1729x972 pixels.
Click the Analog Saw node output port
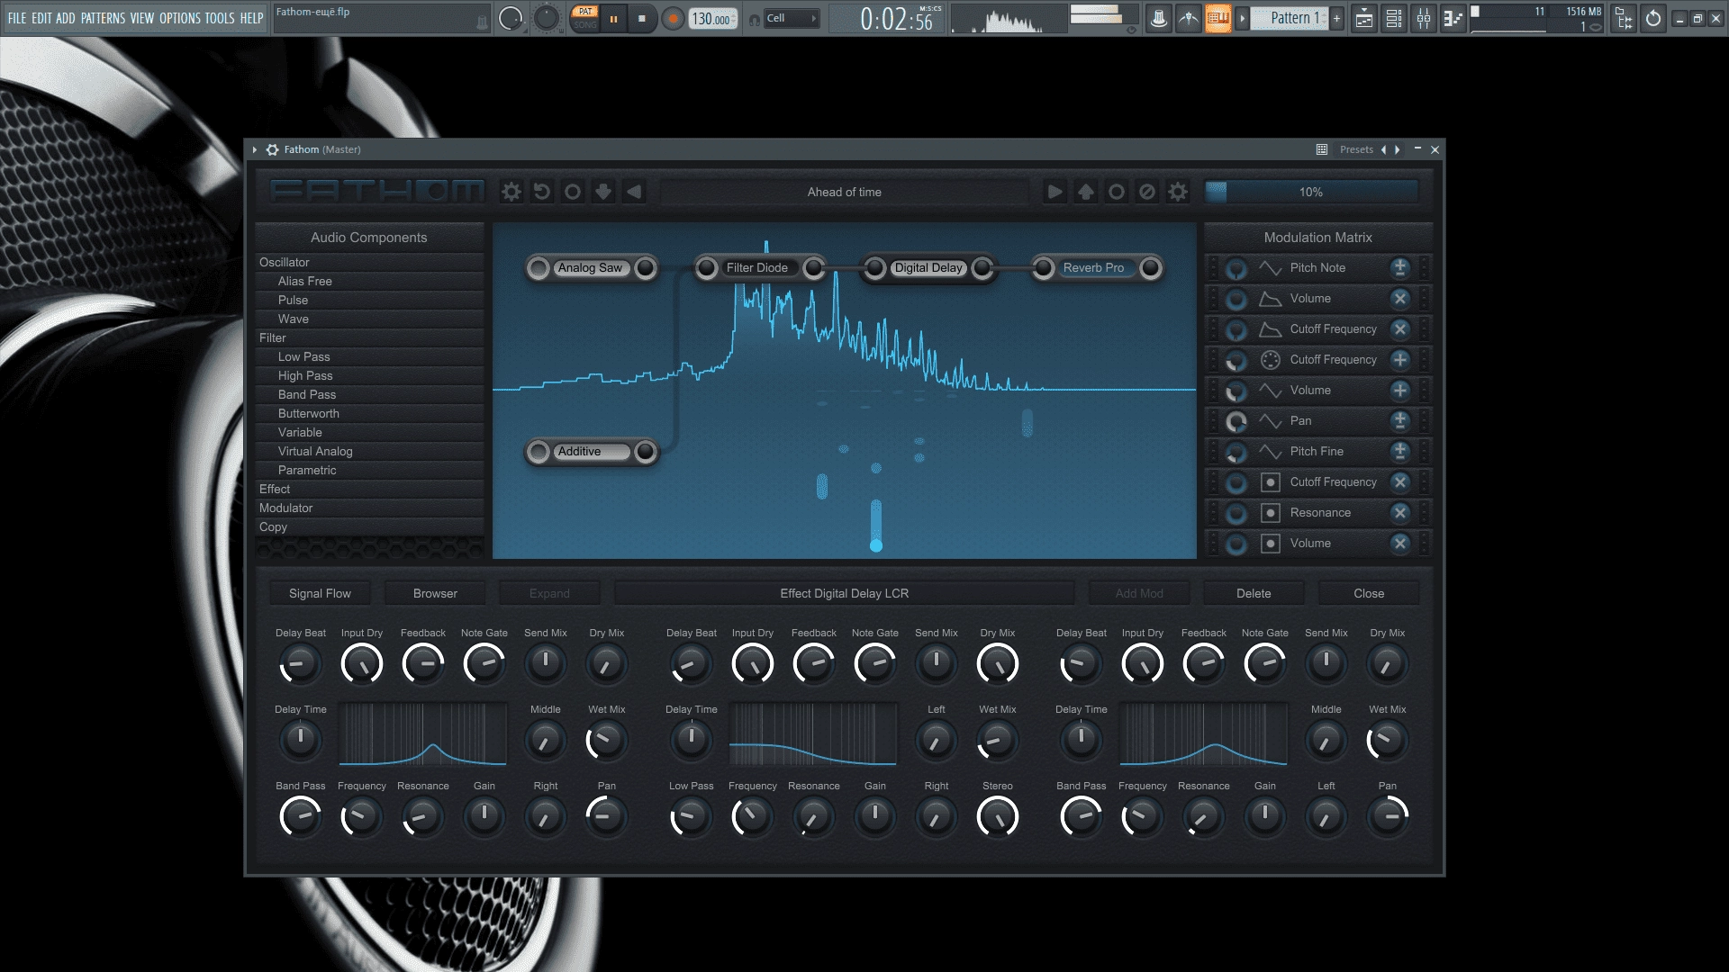pyautogui.click(x=646, y=267)
